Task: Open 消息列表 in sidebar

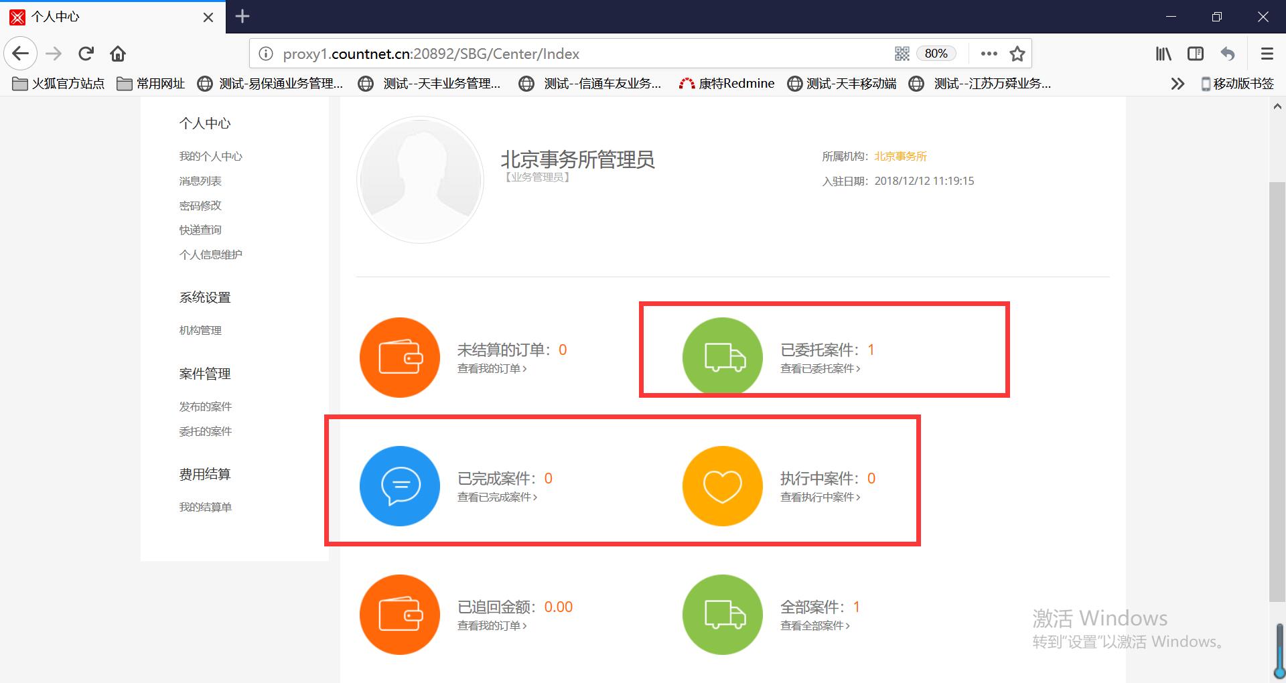Action: pos(200,181)
